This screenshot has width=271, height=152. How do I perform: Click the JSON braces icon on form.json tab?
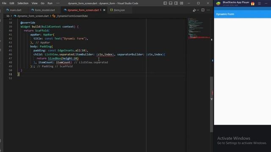pyautogui.click(x=111, y=10)
